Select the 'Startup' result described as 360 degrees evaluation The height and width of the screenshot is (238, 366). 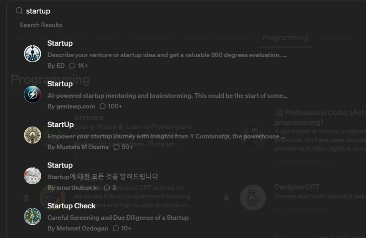pos(60,43)
